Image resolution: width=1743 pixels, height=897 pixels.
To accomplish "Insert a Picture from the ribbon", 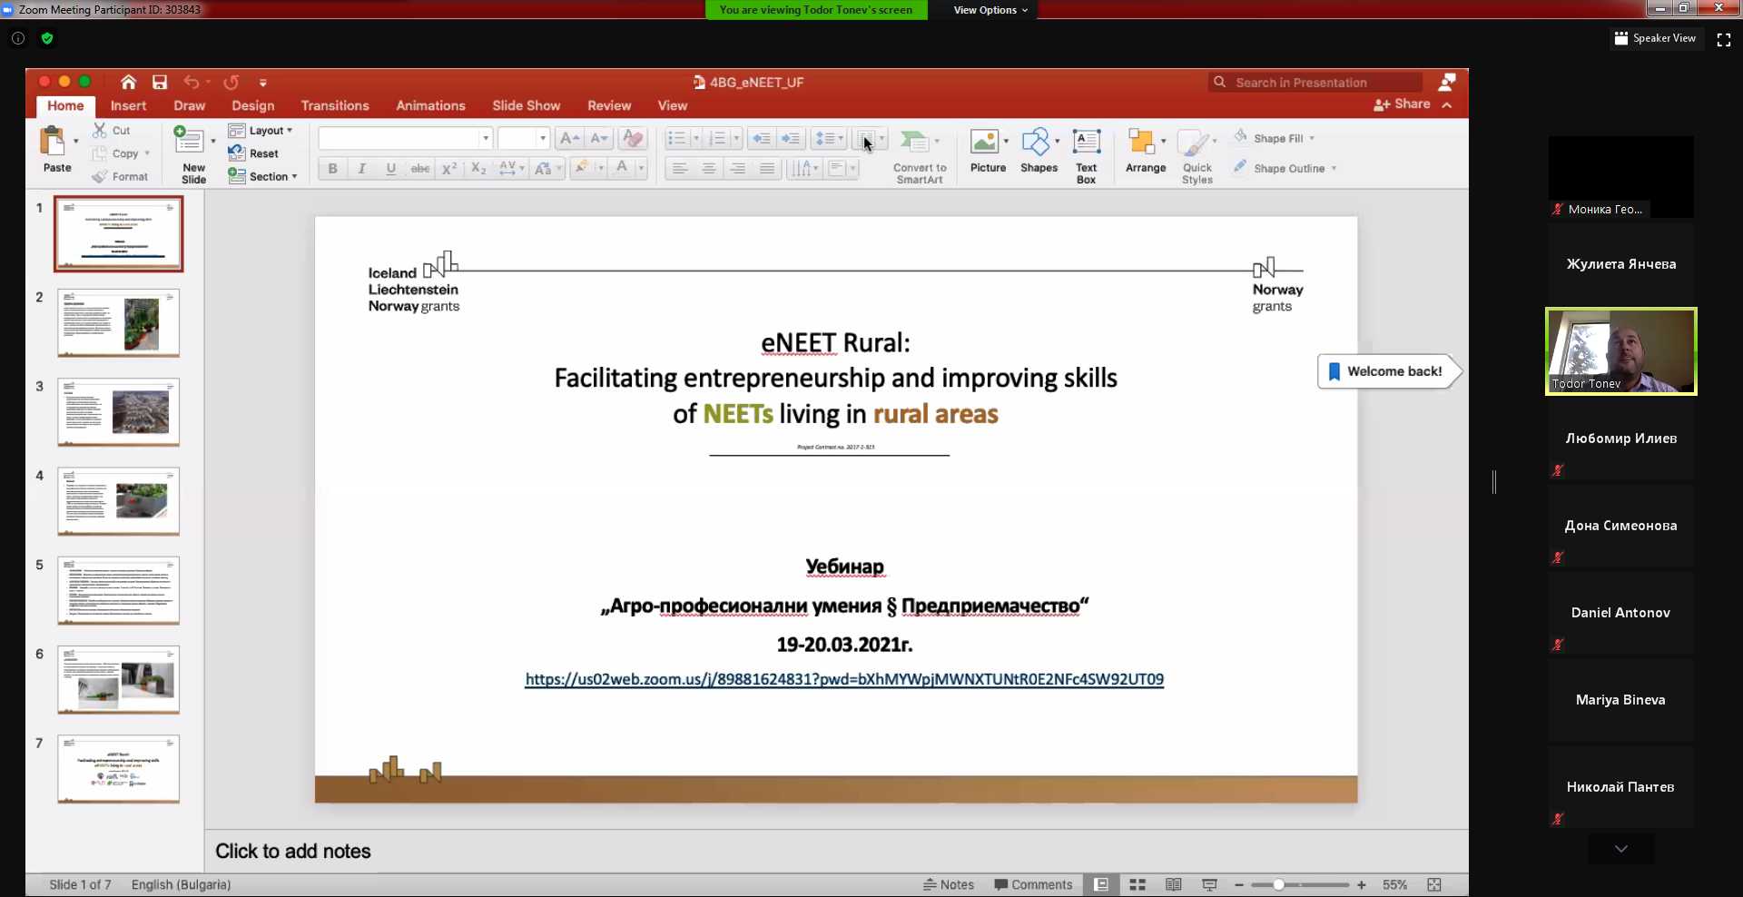I will click(988, 151).
